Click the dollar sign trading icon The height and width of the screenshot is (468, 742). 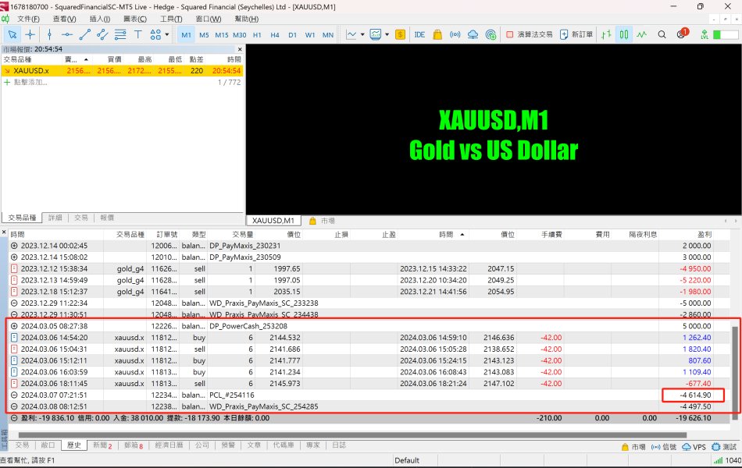click(x=400, y=34)
